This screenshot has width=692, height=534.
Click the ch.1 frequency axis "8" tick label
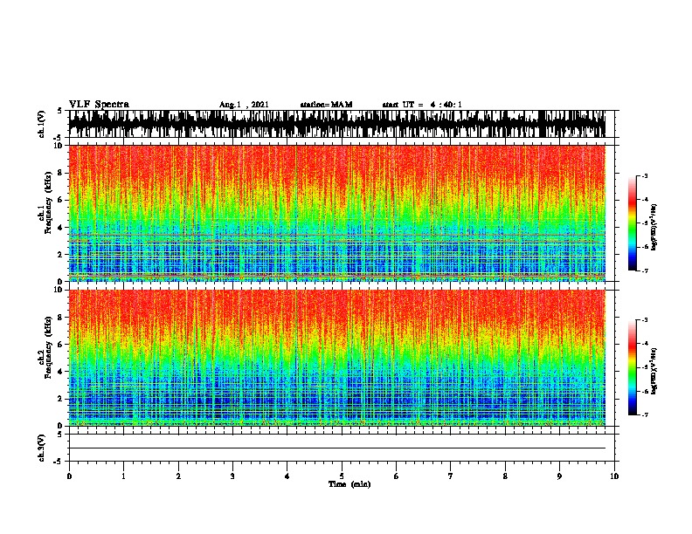(x=61, y=173)
